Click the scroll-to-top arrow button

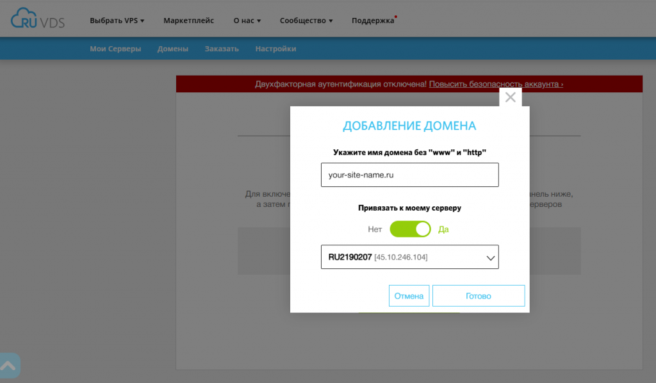tap(9, 366)
